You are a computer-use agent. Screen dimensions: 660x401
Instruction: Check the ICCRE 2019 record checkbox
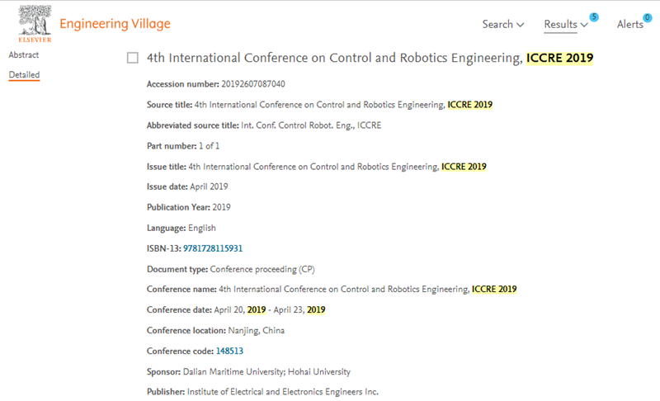133,58
